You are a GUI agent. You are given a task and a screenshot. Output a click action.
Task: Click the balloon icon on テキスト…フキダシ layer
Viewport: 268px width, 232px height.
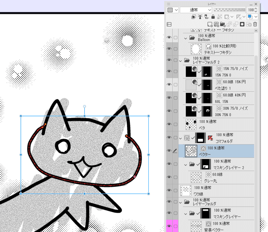pos(208,46)
